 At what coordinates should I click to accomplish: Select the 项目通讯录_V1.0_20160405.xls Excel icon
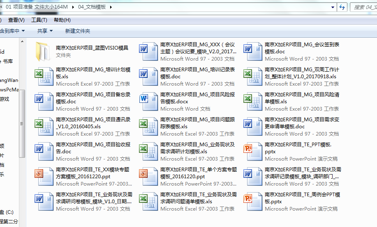coord(44,126)
